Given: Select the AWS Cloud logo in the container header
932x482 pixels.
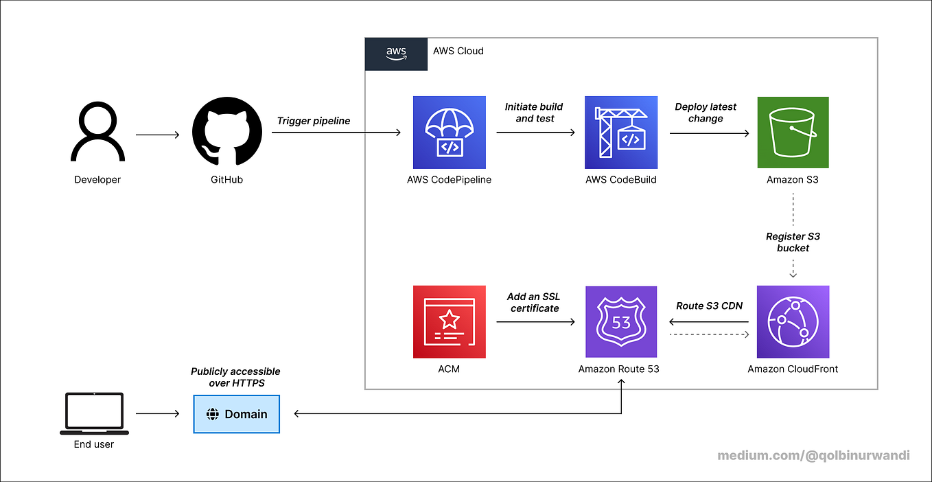Looking at the screenshot, I should 396,54.
